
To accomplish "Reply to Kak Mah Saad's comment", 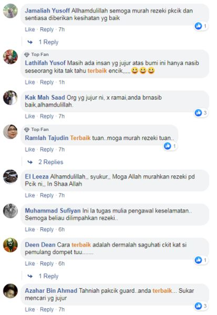I will 47,117.
